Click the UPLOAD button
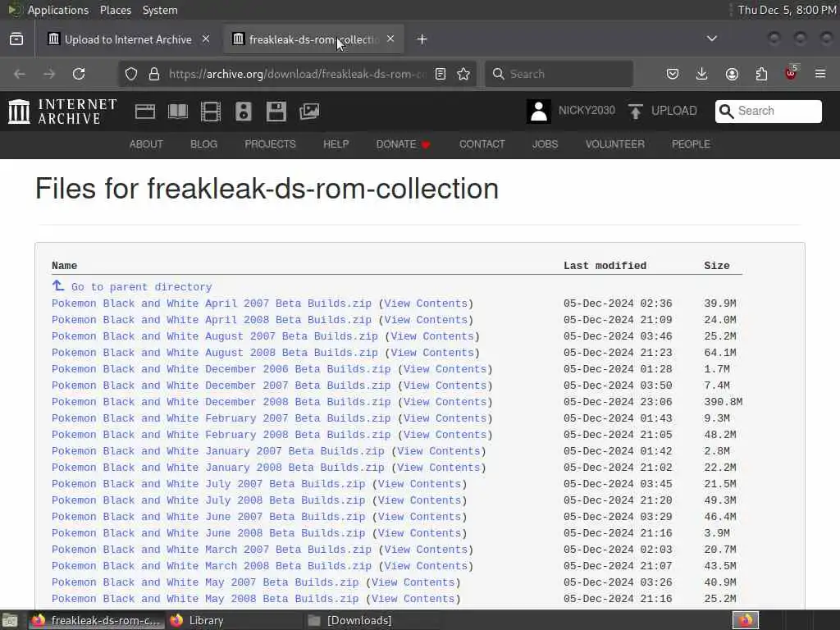 coord(663,111)
